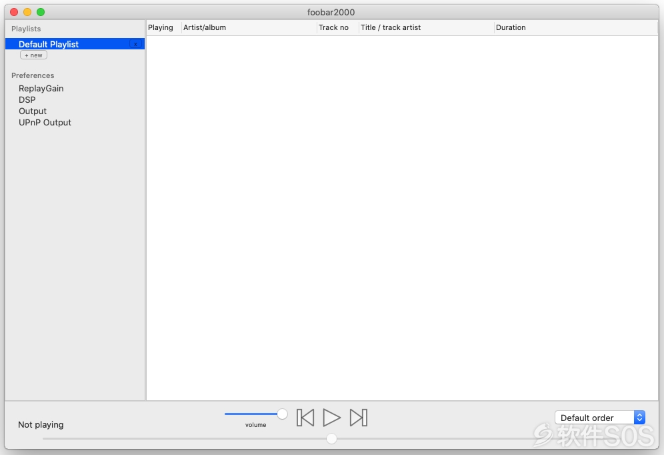Open UPnP Output preferences
Image resolution: width=664 pixels, height=455 pixels.
pyautogui.click(x=45, y=123)
